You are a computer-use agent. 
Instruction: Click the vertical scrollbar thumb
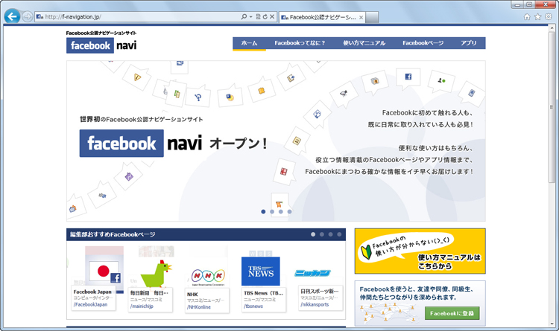[552, 107]
